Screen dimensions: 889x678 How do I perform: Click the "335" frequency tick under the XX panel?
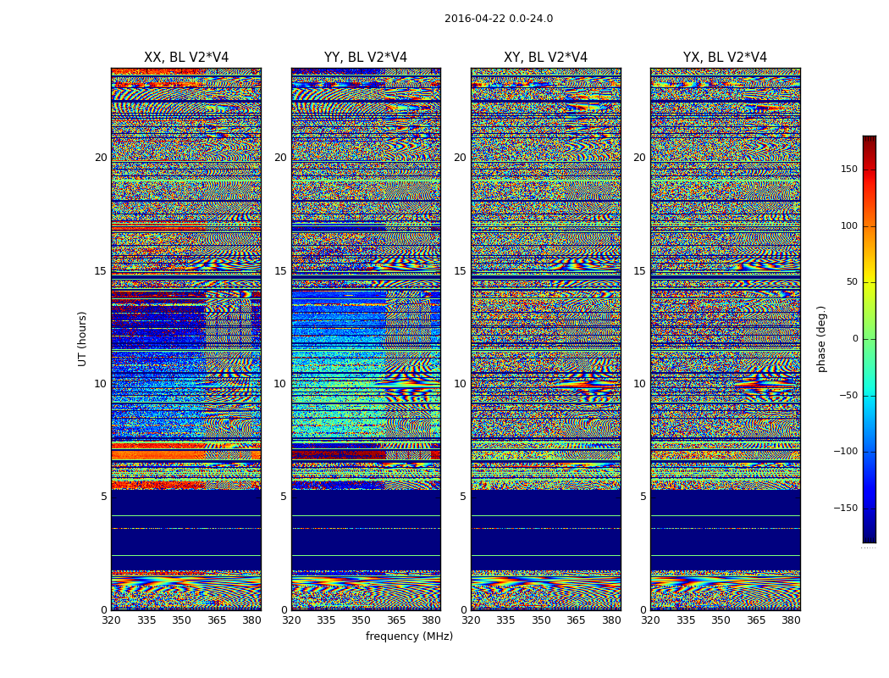coord(146,620)
